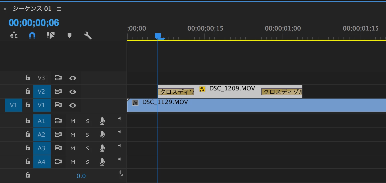Mute track A2
Screen dimensions: 386x183
[73, 135]
